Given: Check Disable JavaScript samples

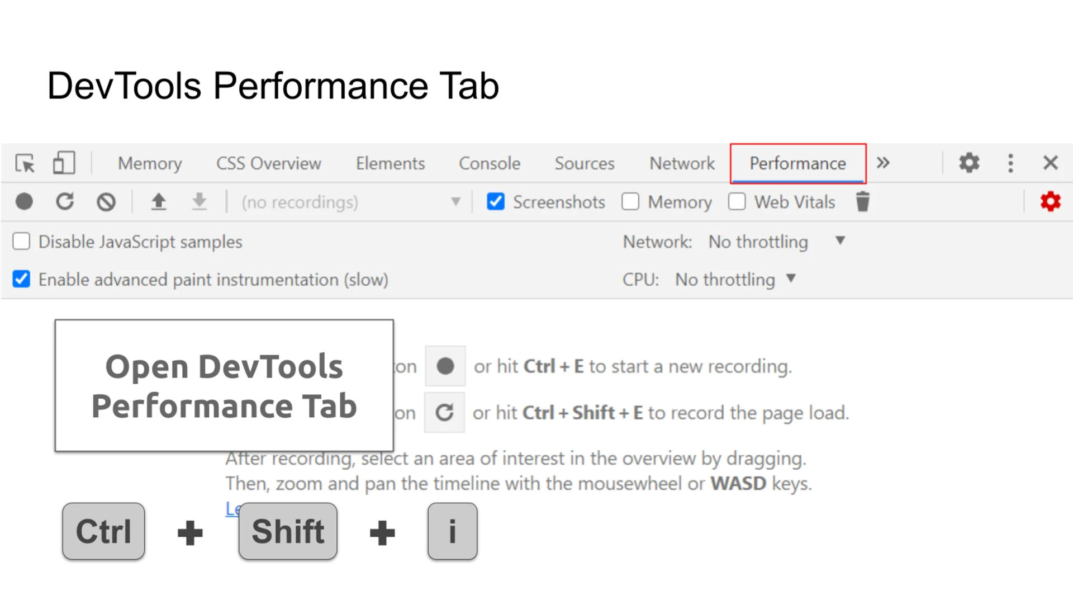Looking at the screenshot, I should tap(21, 242).
